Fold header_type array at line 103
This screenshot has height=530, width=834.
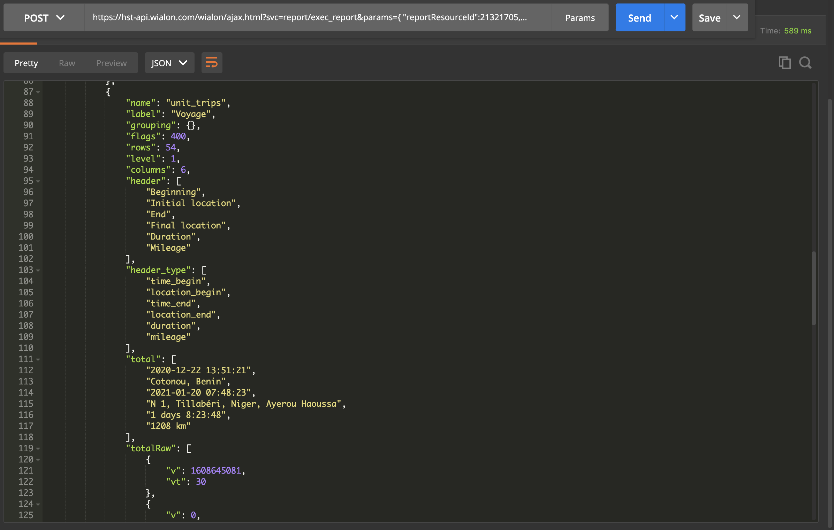(x=38, y=271)
